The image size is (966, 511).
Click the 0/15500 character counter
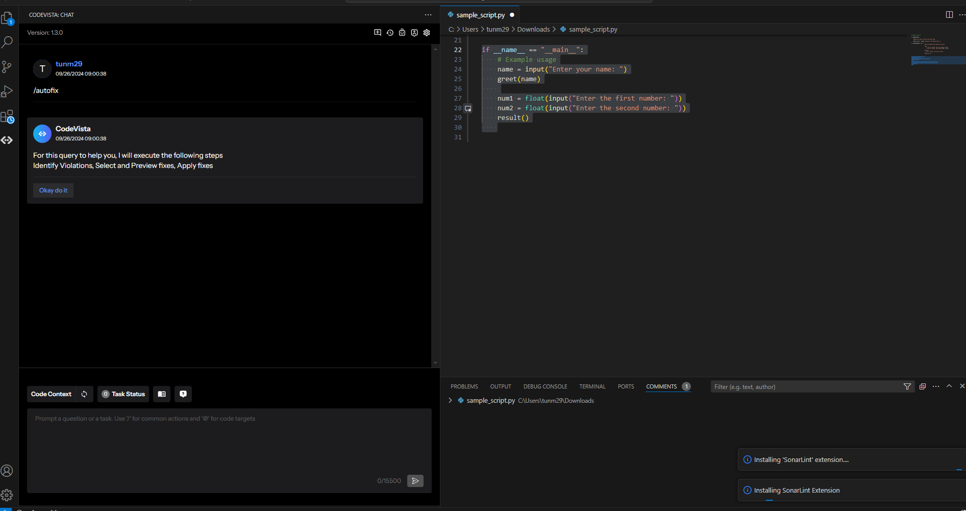click(389, 481)
